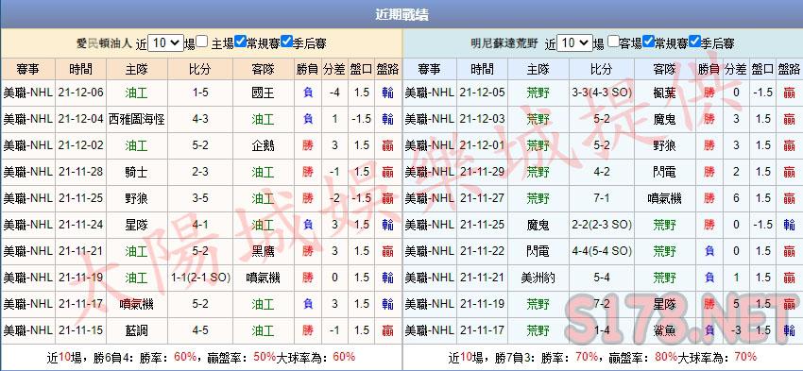Viewport: 803px width, 371px height.
Task: Click 油人 summary line 近10場，勝6負4
Action: point(200,357)
